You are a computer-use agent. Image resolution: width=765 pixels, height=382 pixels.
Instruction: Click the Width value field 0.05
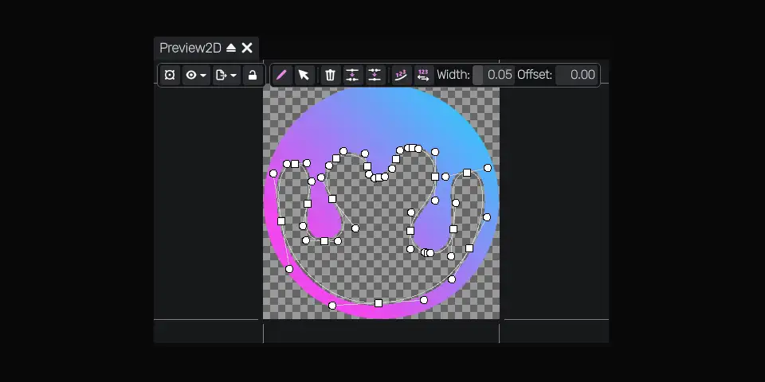pos(493,75)
